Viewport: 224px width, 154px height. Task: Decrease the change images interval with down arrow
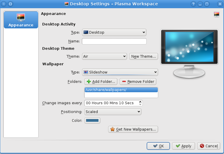[140, 104]
